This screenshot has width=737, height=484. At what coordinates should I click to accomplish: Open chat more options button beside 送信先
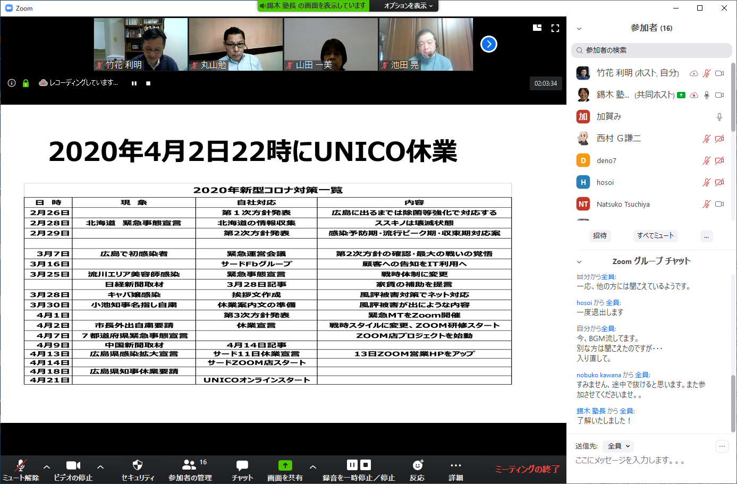click(x=722, y=446)
